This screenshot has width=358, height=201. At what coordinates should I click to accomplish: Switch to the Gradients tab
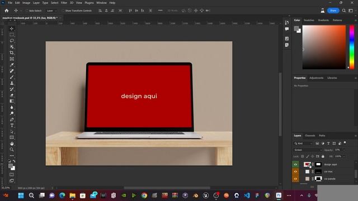pyautogui.click(x=323, y=20)
